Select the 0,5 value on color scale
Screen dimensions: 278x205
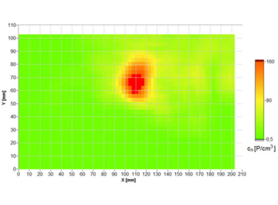[x=270, y=139]
